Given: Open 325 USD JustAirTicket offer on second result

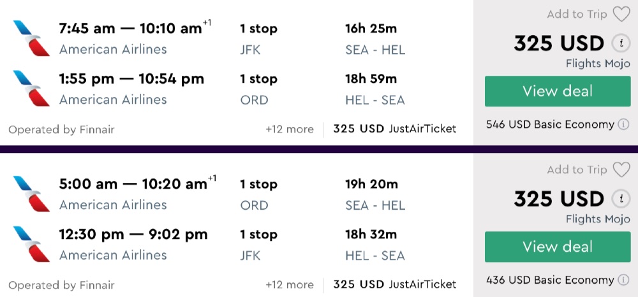Looking at the screenshot, I should pyautogui.click(x=394, y=284).
